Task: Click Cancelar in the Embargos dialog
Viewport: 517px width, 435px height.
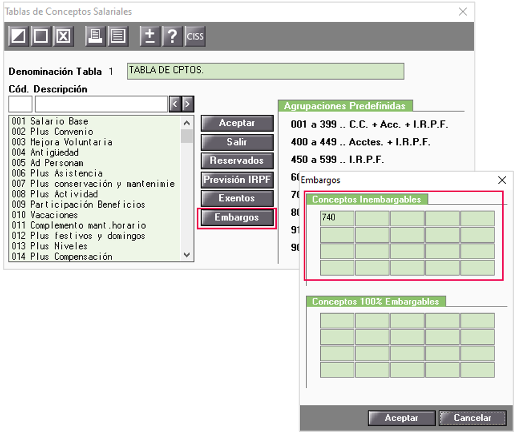Action: pyautogui.click(x=472, y=418)
